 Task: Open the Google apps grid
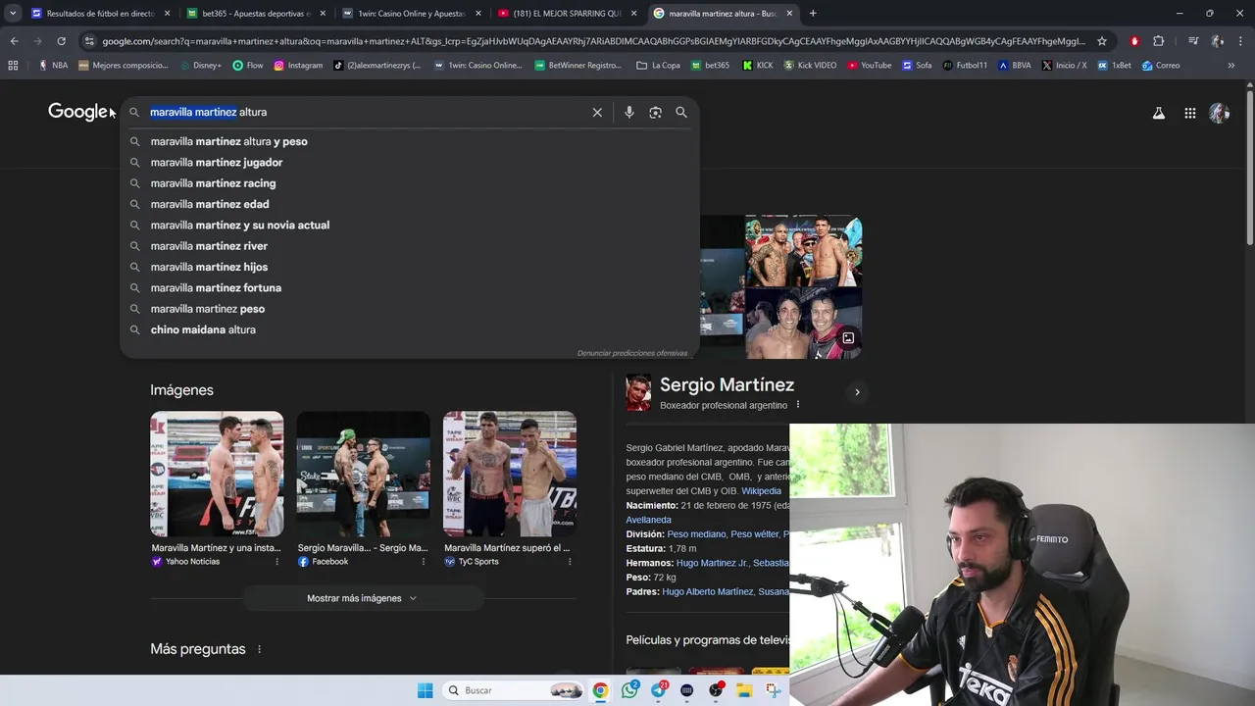pos(1189,113)
